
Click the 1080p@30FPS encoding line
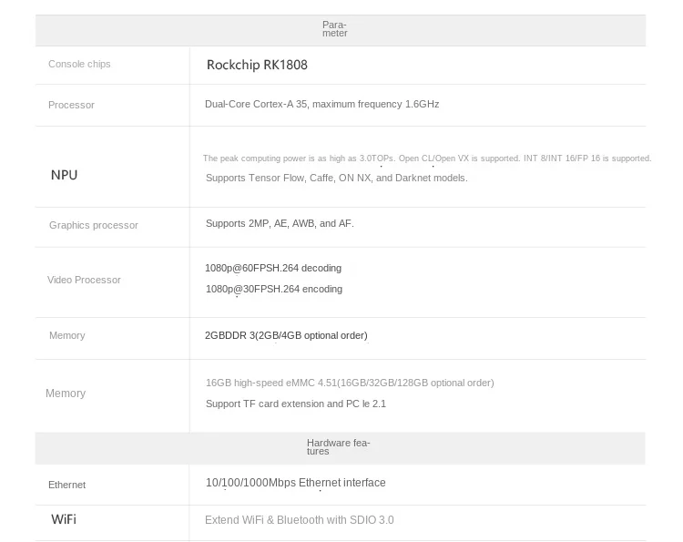(274, 290)
